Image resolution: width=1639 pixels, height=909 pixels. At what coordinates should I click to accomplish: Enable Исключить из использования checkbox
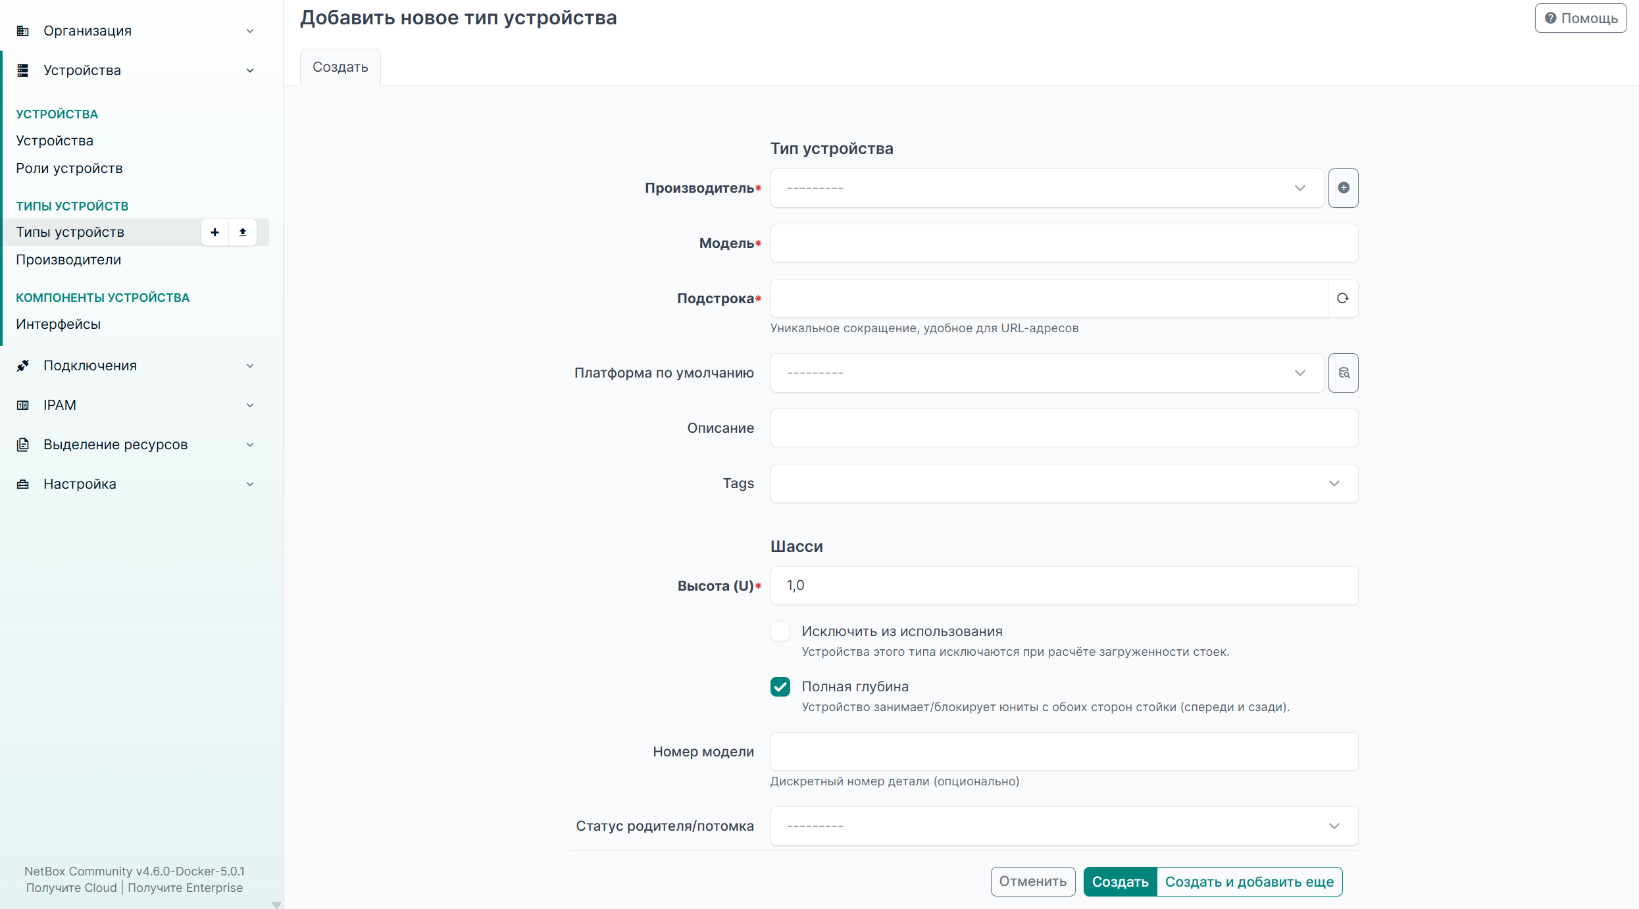(x=780, y=631)
